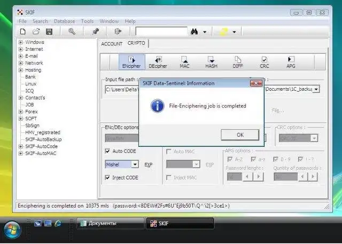
Task: Open the Database menu
Action: [x=64, y=21]
